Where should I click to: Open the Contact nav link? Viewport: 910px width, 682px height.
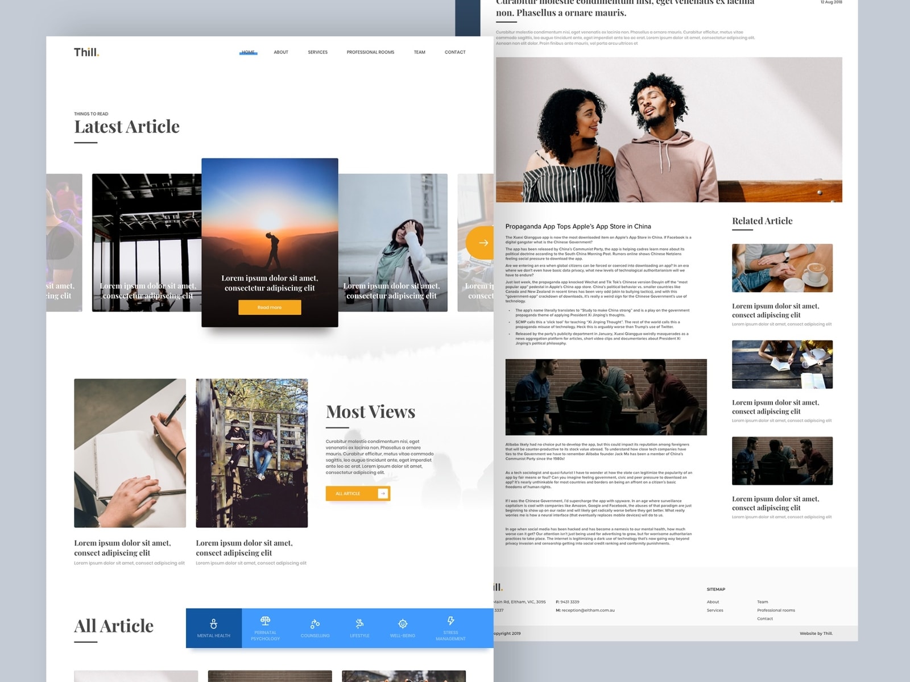[x=455, y=52]
